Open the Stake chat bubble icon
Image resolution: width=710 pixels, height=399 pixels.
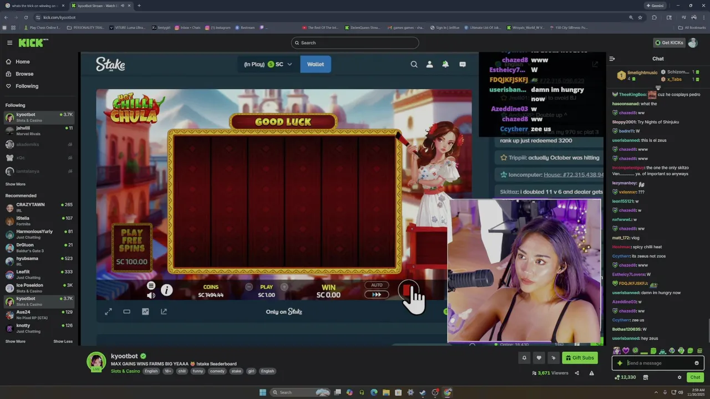click(x=463, y=64)
